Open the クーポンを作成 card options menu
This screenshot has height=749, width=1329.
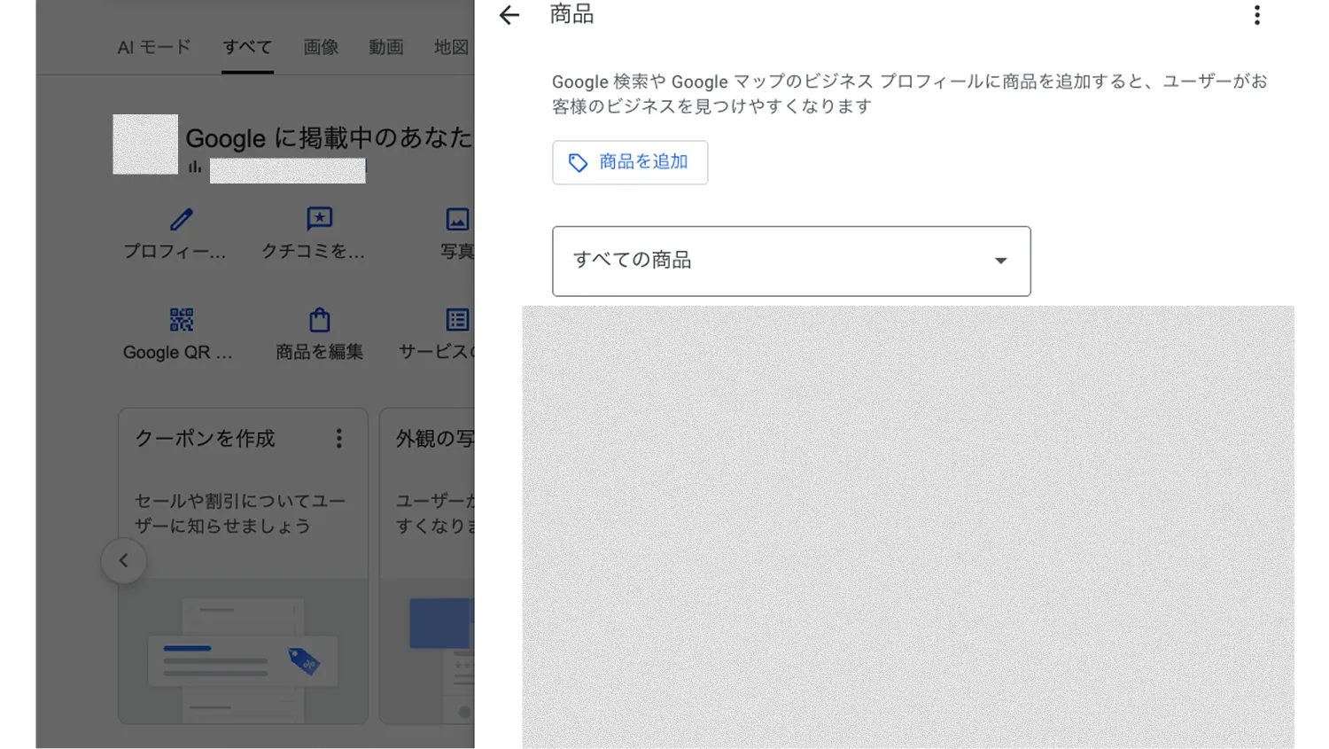[338, 438]
